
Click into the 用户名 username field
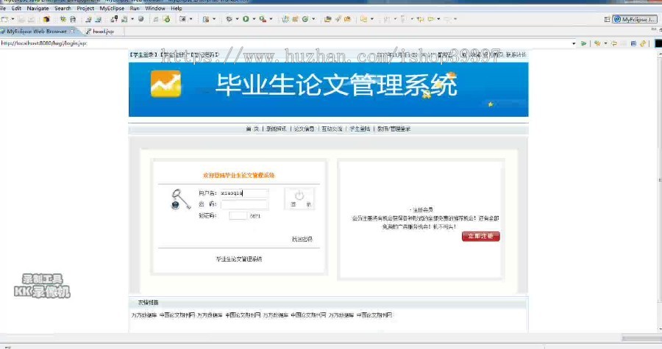(x=244, y=193)
